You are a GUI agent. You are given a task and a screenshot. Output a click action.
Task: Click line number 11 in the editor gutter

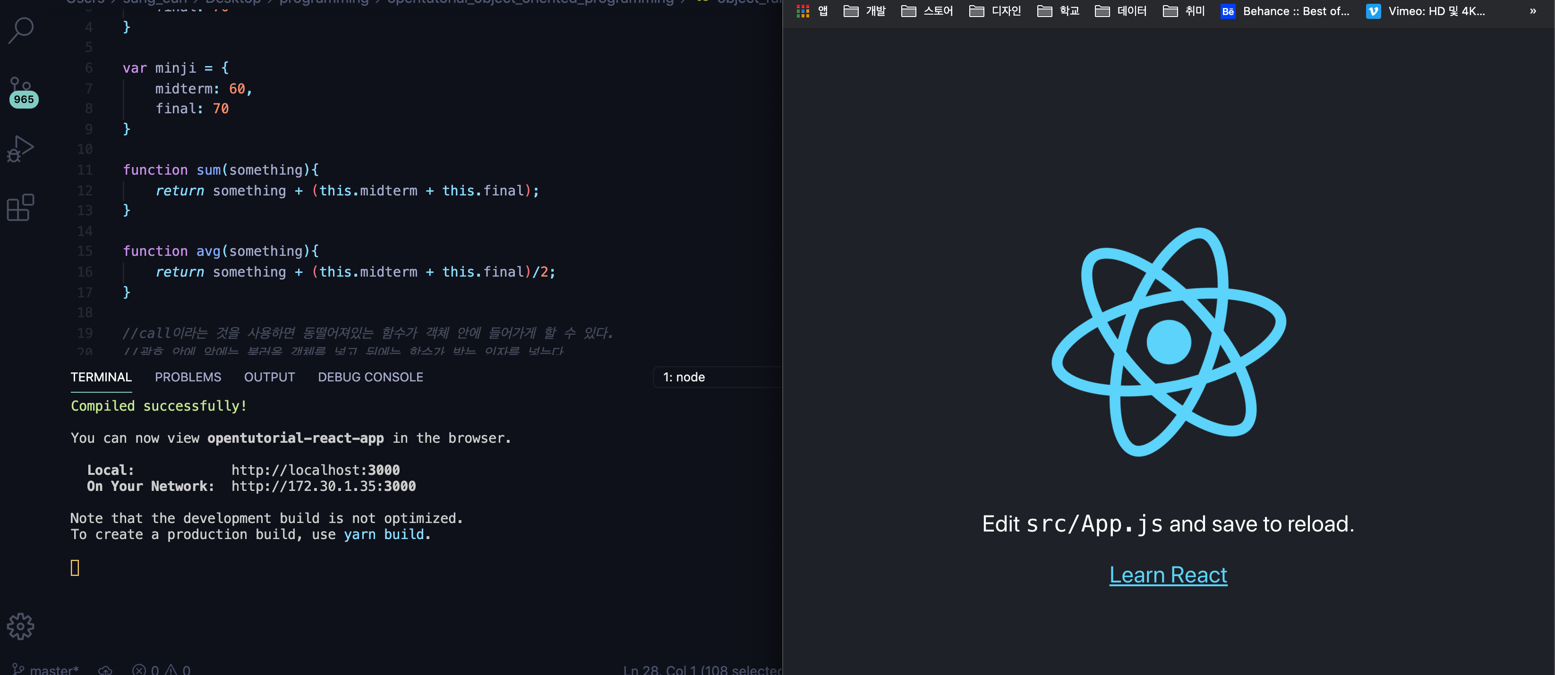85,170
